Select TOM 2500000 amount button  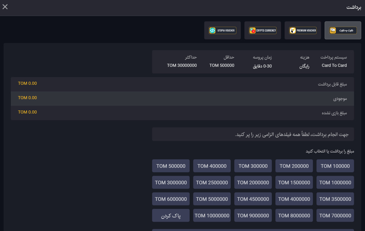tap(212, 182)
